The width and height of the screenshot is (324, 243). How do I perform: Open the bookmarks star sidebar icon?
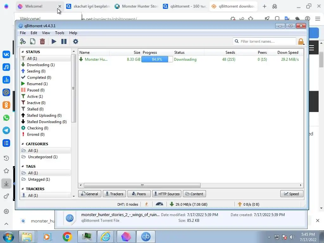click(6, 171)
